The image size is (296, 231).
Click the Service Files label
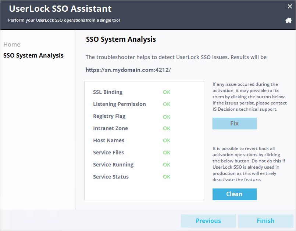click(x=108, y=153)
